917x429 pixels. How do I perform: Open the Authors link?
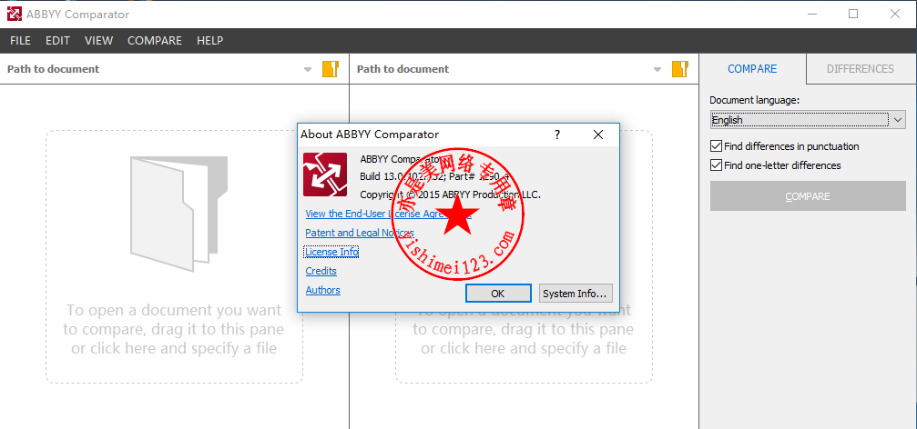(x=323, y=290)
